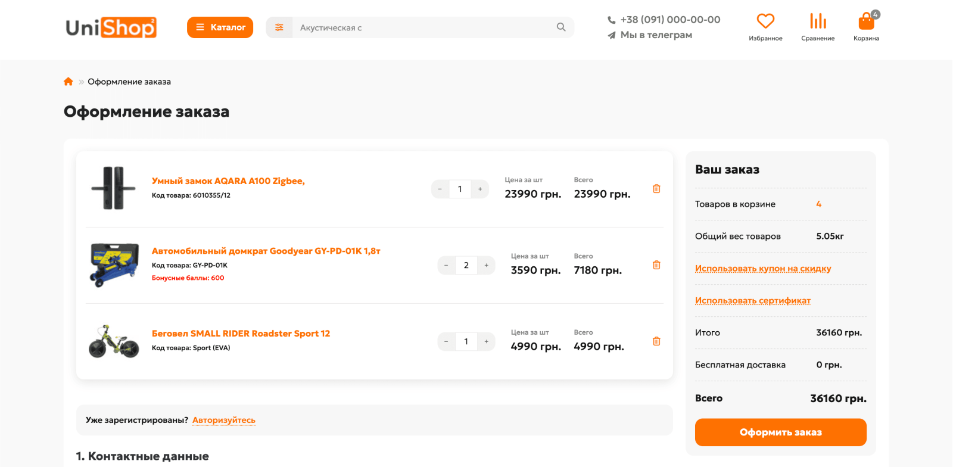Open Умный замок AQARA A100 Zigbee link
The width and height of the screenshot is (953, 467).
pyautogui.click(x=228, y=181)
